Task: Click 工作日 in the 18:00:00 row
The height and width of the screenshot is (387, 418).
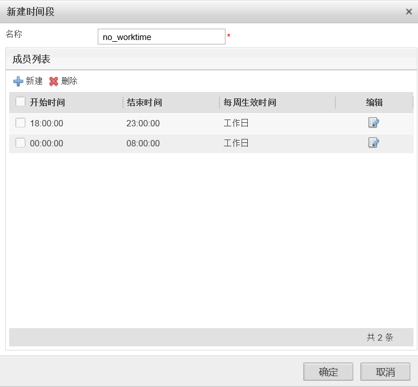Action: click(236, 123)
